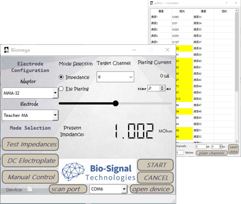Switch to DC Electroplate mode
The image size is (241, 204).
pyautogui.click(x=30, y=161)
